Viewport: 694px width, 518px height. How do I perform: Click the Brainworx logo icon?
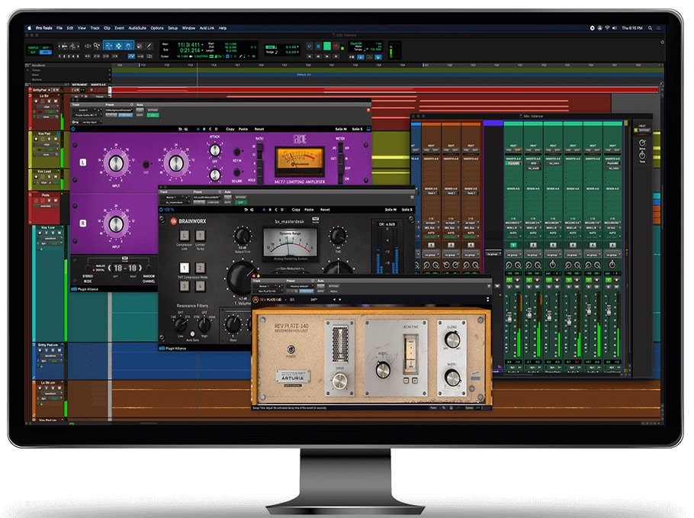click(174, 220)
